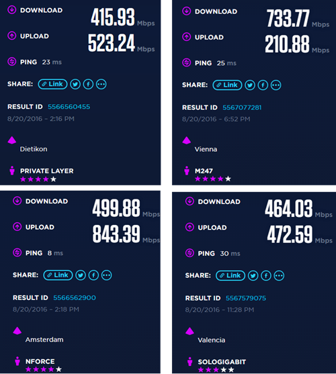The image size is (336, 374).
Task: Share Valencia result on Facebook
Action: (266, 276)
